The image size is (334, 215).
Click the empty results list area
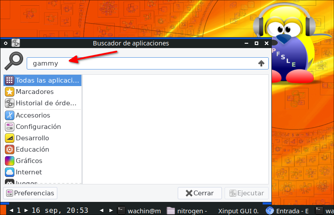176,129
